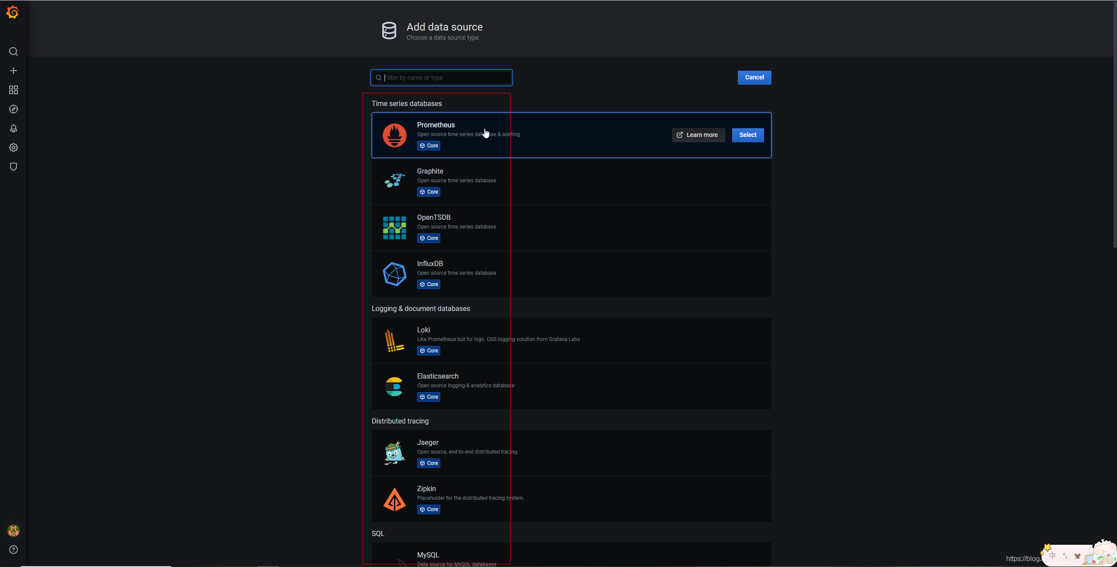Click the Core badge on Jaeger
1117x567 pixels.
point(428,463)
